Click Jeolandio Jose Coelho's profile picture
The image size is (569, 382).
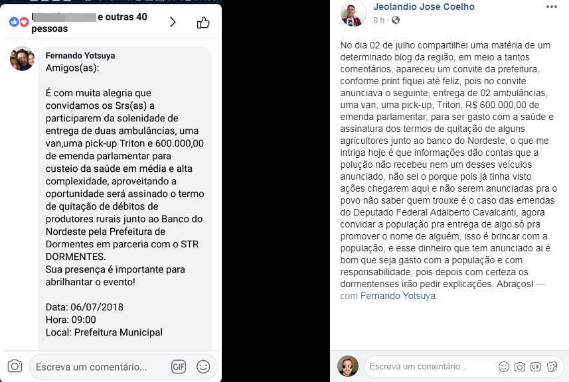(353, 13)
